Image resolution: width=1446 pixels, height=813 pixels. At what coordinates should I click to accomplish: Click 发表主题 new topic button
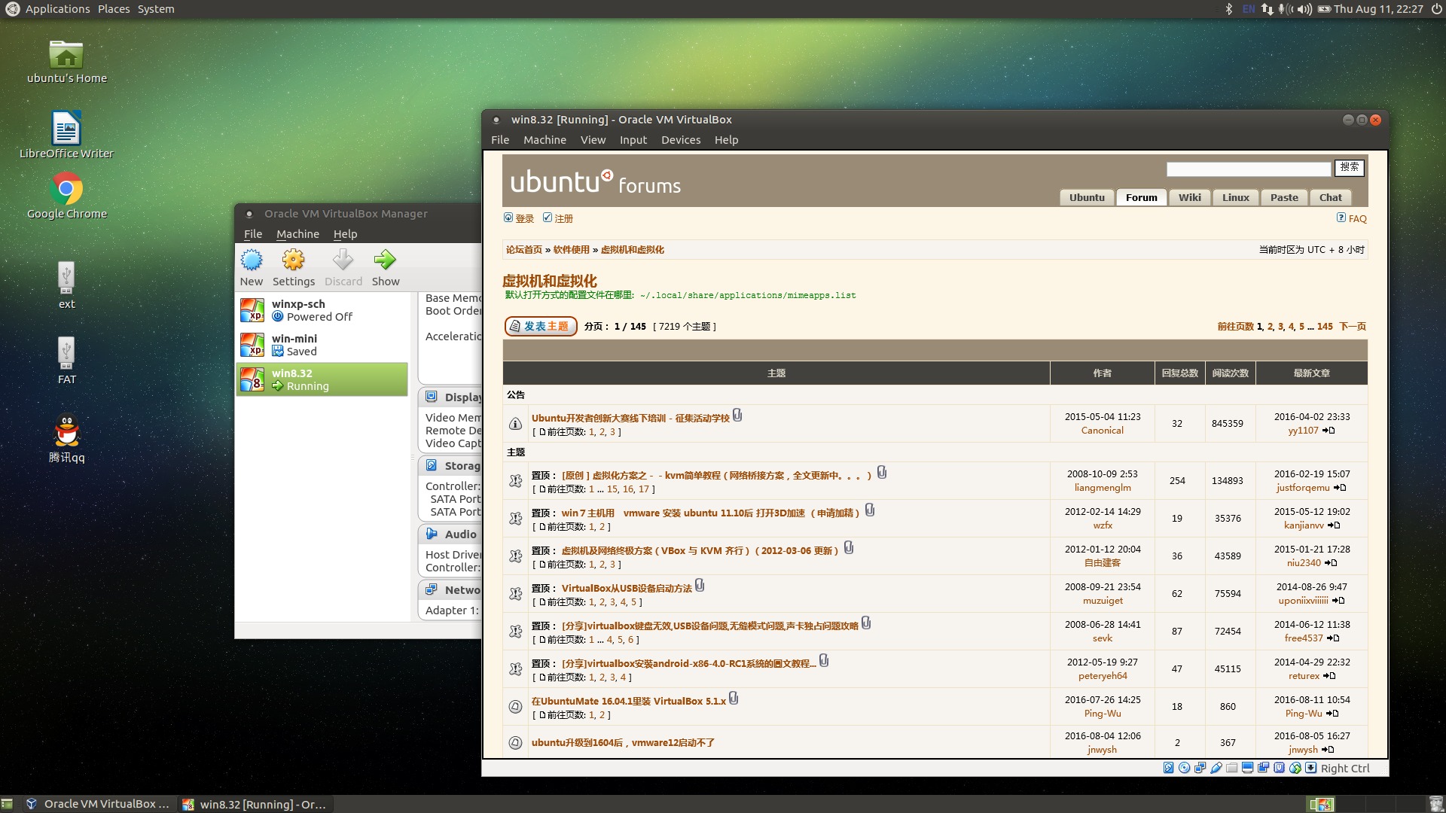tap(541, 326)
